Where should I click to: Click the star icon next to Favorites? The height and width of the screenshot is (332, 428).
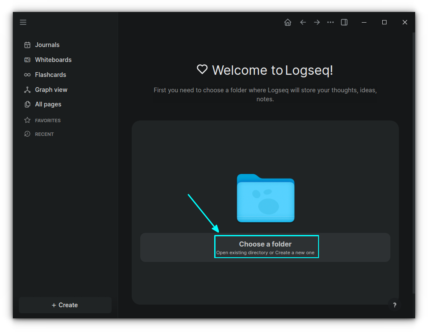(x=27, y=120)
